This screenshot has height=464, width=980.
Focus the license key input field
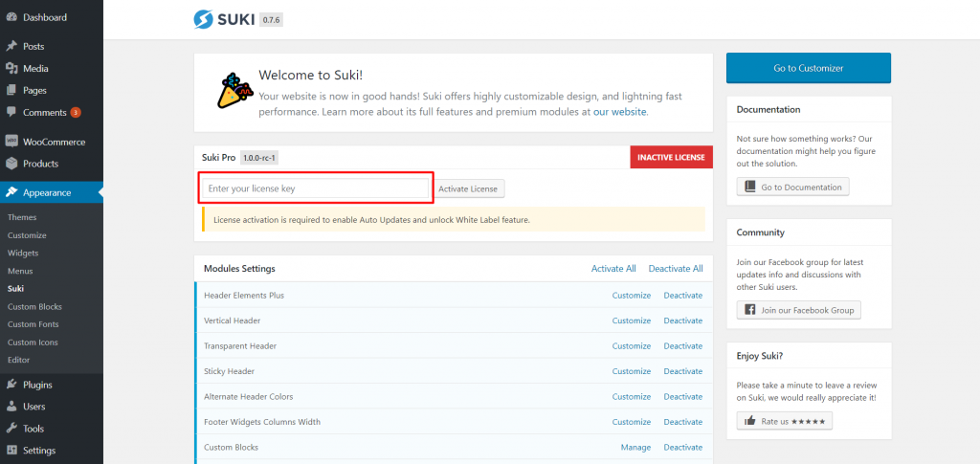tap(316, 188)
